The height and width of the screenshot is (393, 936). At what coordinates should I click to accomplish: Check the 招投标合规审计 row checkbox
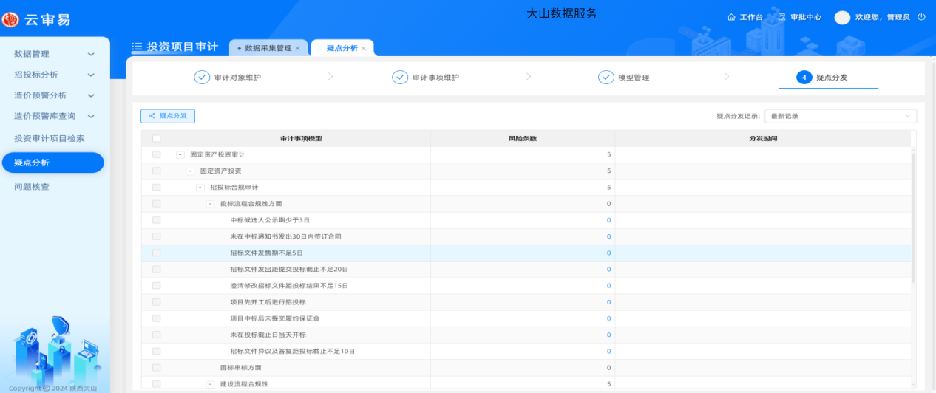click(x=156, y=187)
